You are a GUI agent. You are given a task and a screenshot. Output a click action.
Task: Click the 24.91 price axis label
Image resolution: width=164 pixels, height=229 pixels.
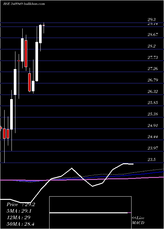pyautogui.click(x=153, y=125)
